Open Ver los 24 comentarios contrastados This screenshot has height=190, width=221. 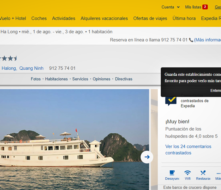click(x=188, y=149)
